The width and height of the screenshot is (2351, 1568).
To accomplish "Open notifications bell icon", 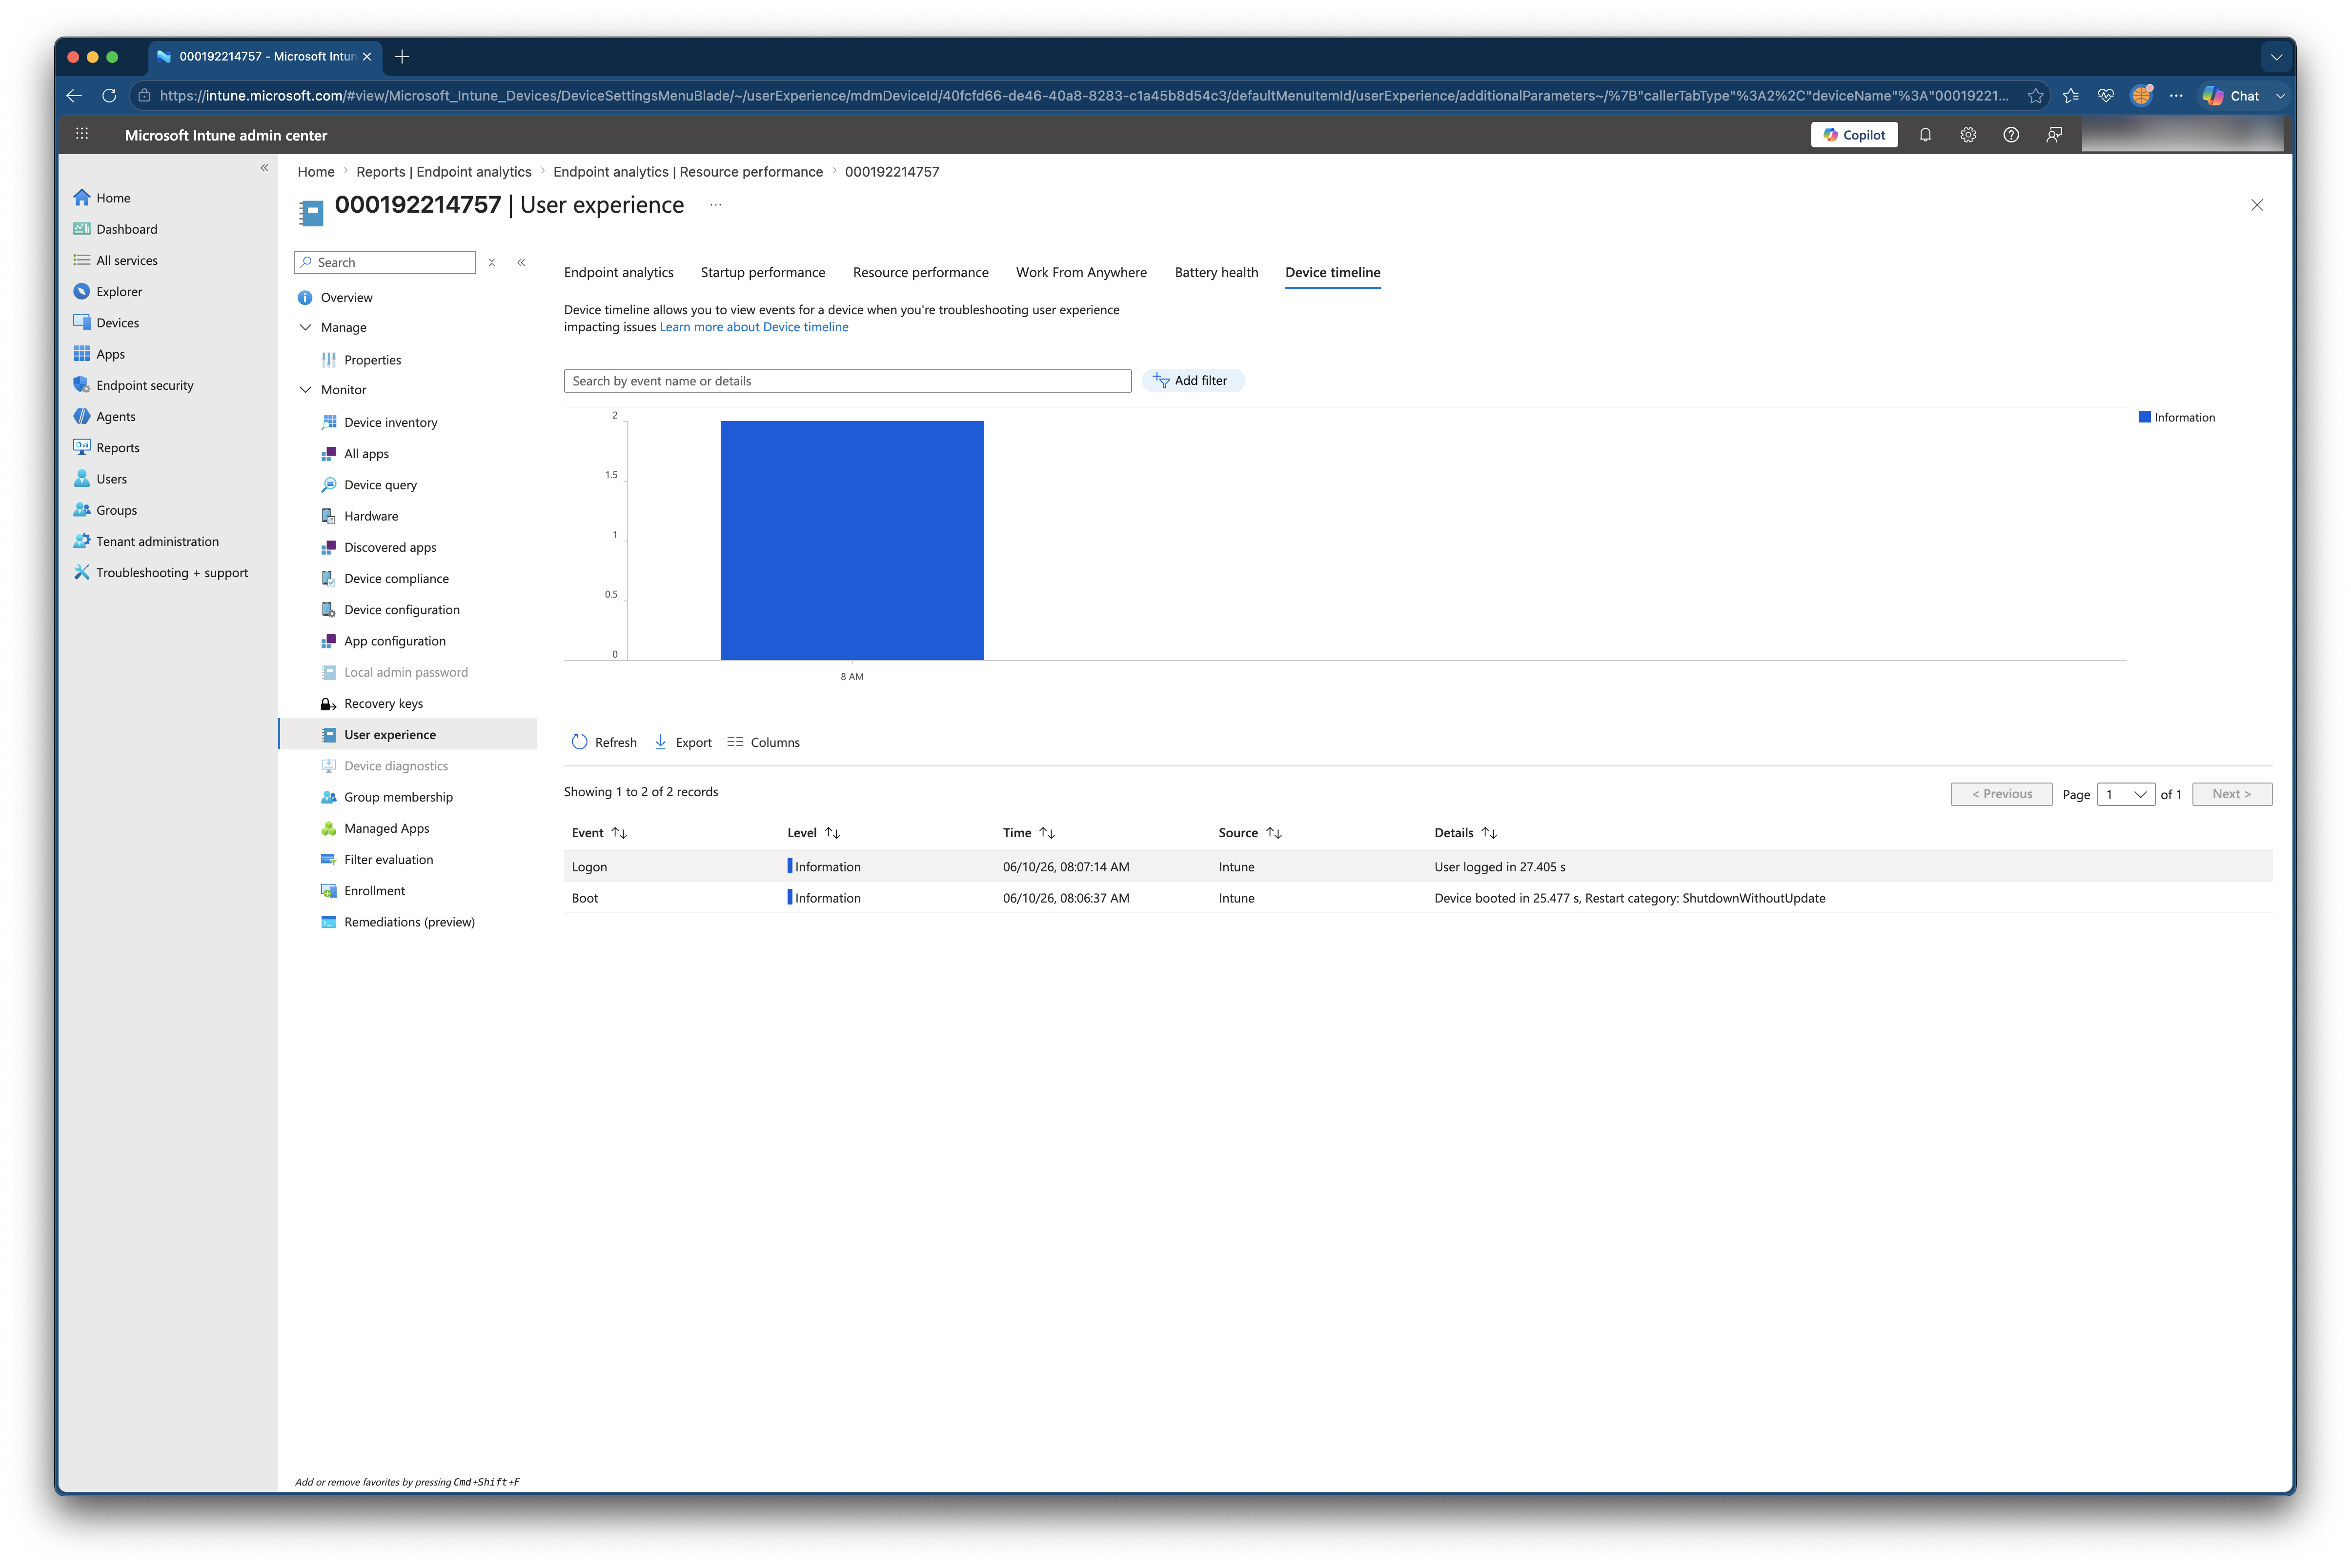I will click(x=1924, y=135).
